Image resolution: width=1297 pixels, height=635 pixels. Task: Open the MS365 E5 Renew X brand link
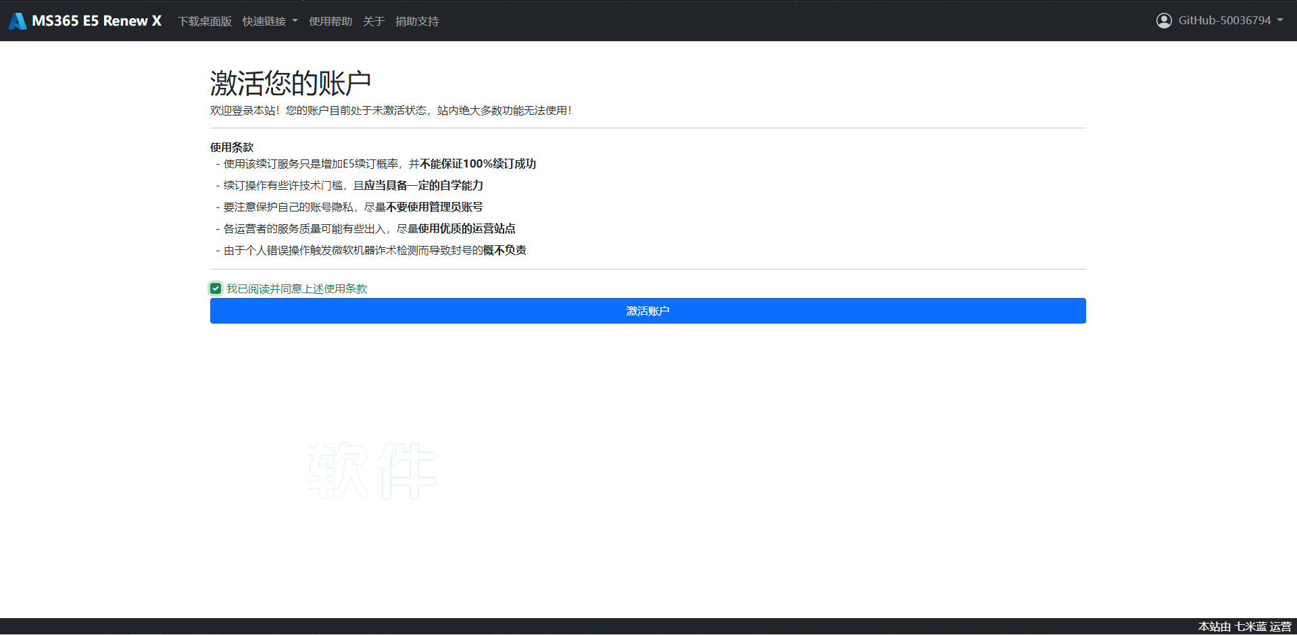pos(96,21)
